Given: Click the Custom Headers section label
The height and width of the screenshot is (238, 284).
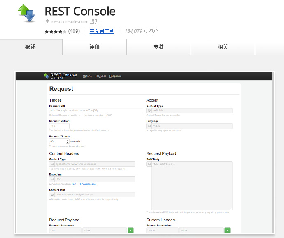Looking at the screenshot, I should click(x=161, y=220).
